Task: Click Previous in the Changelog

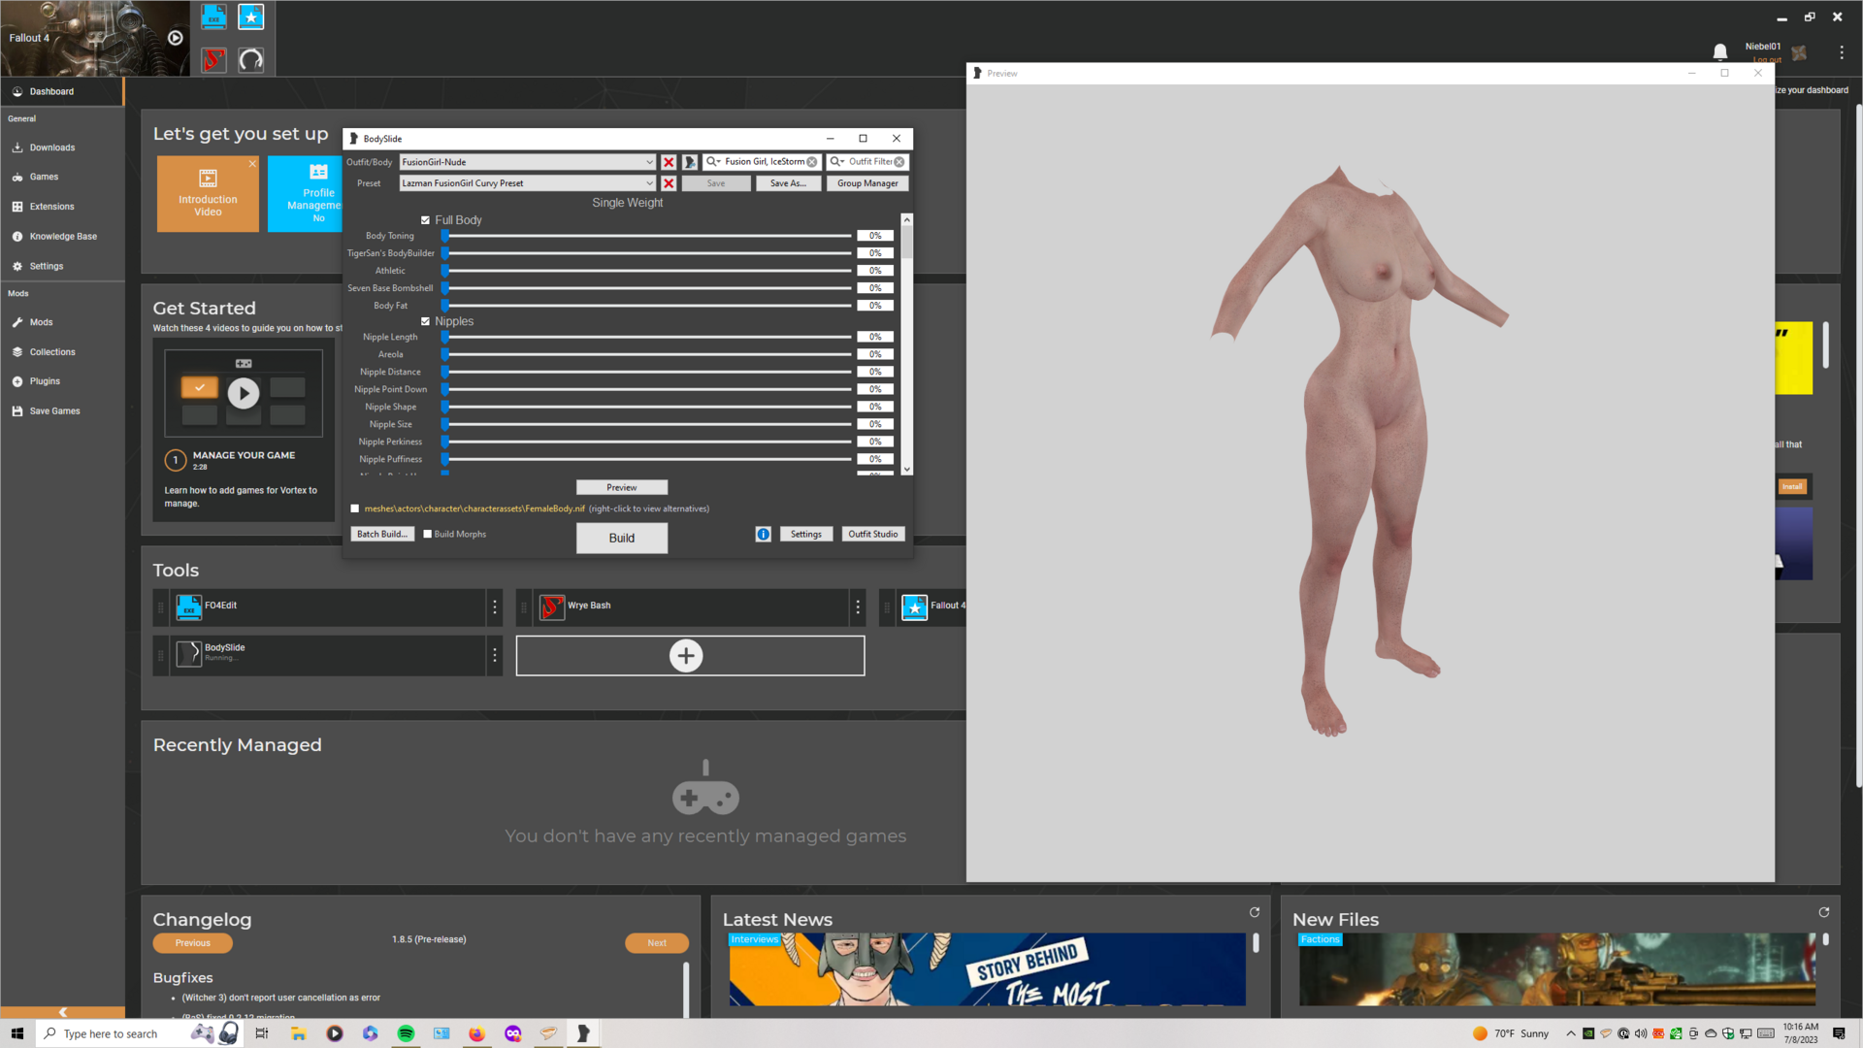Action: [x=192, y=943]
